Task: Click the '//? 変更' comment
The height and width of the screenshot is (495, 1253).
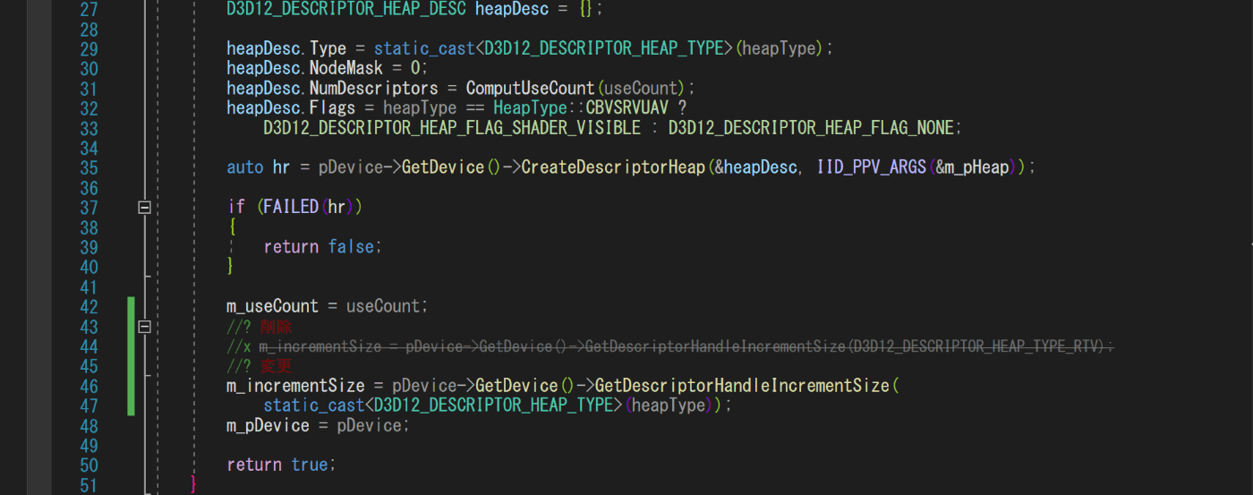Action: pyautogui.click(x=260, y=366)
